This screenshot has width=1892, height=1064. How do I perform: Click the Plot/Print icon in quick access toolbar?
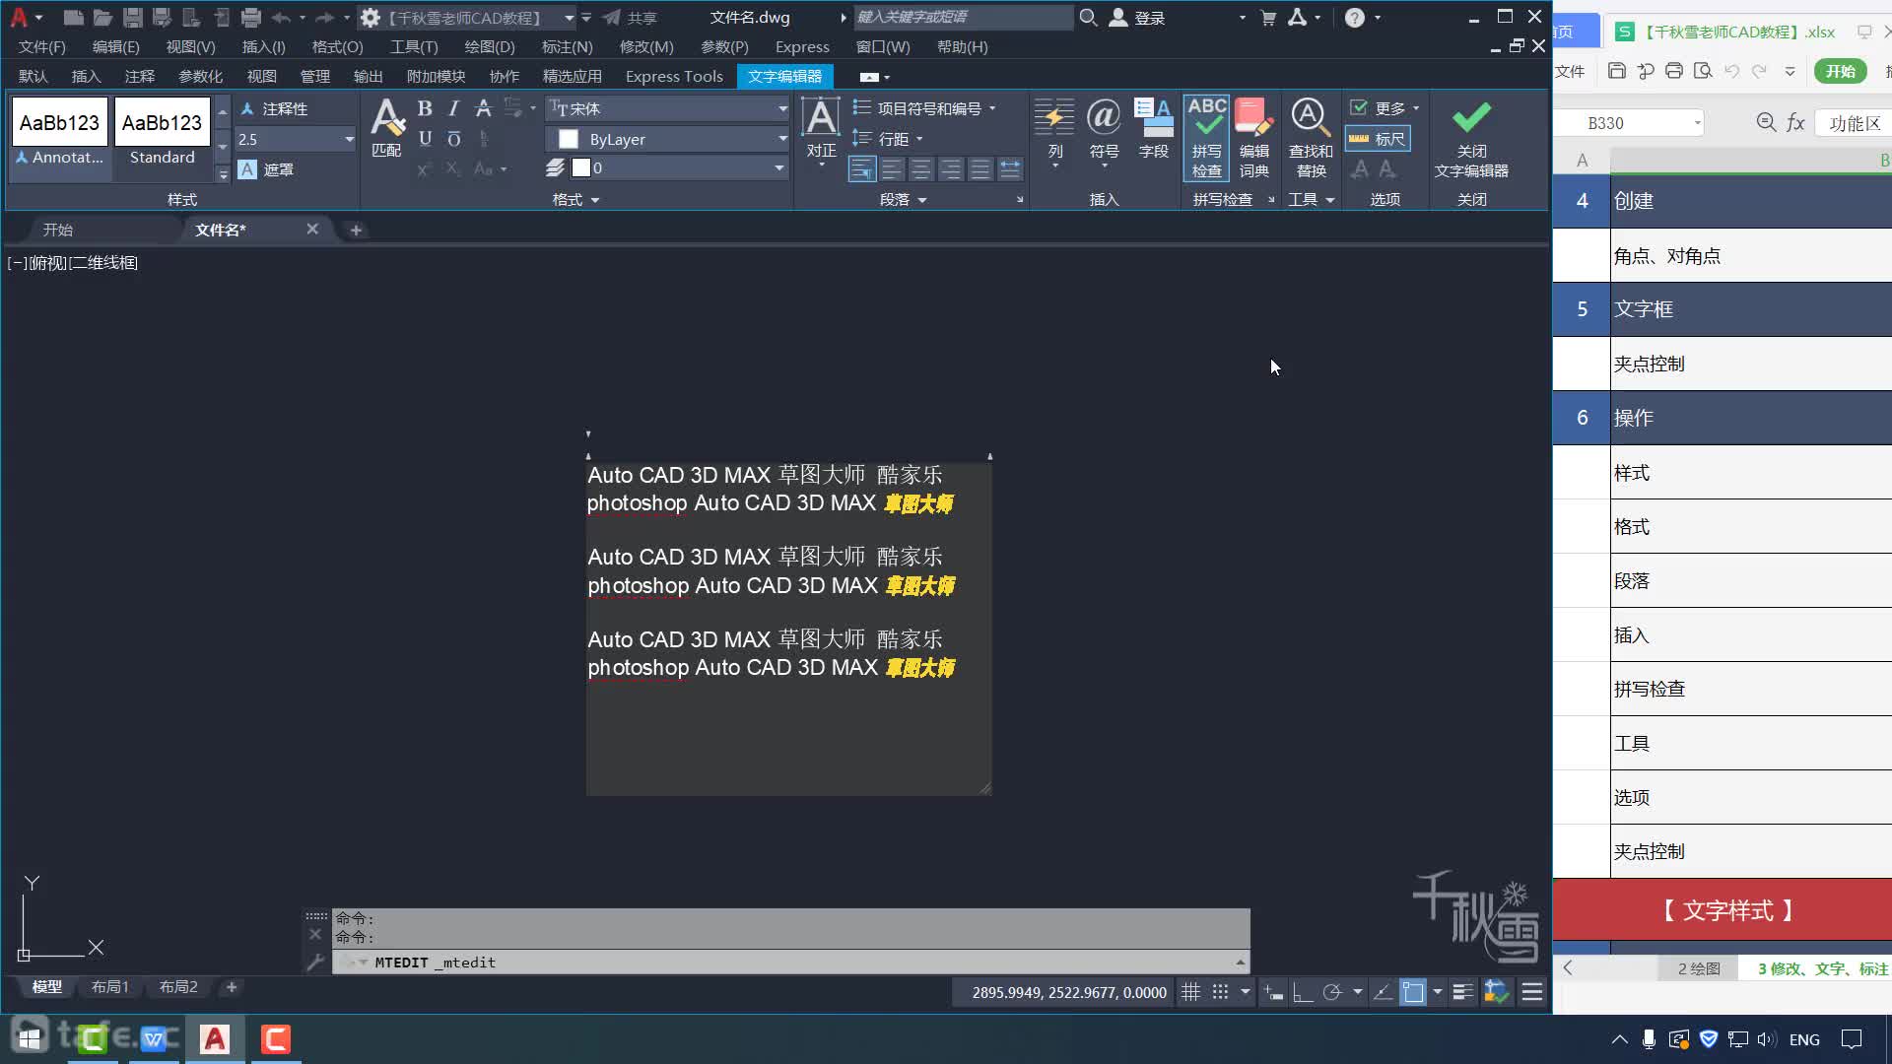[x=250, y=18]
